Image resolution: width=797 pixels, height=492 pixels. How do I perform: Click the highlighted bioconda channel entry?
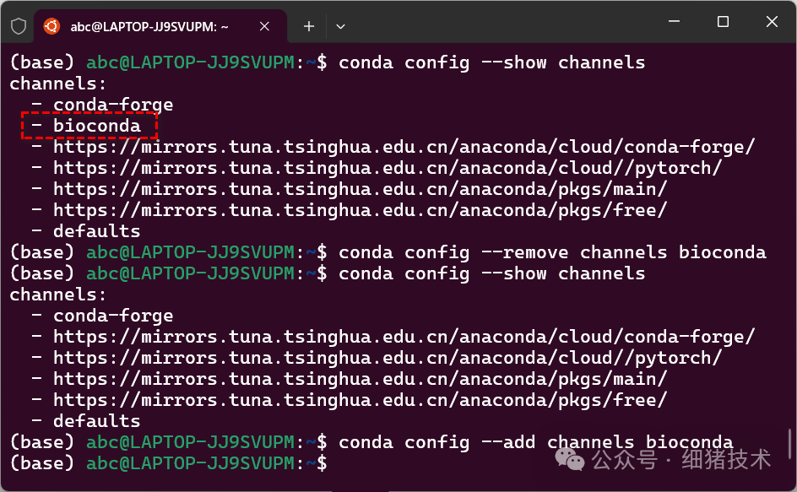pyautogui.click(x=95, y=125)
